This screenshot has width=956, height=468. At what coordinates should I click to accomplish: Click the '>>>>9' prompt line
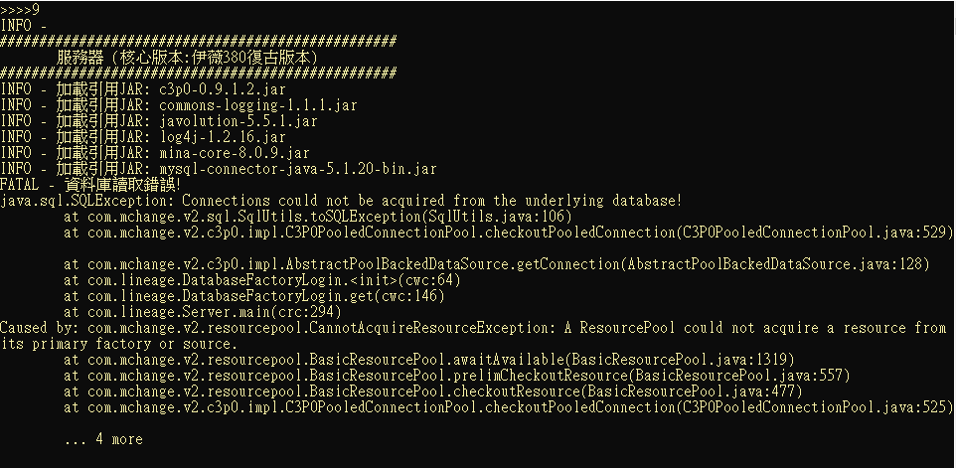[x=20, y=10]
